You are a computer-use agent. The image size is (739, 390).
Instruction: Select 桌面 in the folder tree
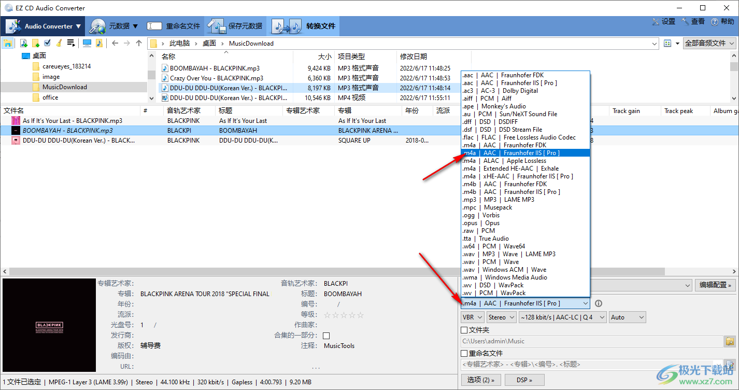(x=39, y=56)
